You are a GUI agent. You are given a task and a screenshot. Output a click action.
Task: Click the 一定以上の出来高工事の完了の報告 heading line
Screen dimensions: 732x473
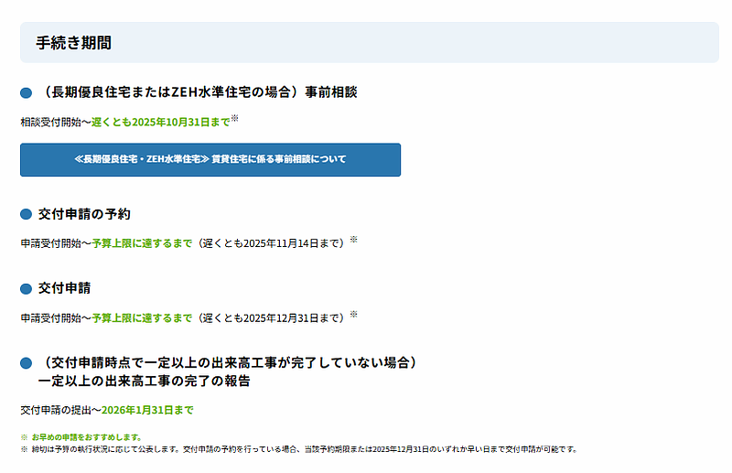(x=144, y=381)
